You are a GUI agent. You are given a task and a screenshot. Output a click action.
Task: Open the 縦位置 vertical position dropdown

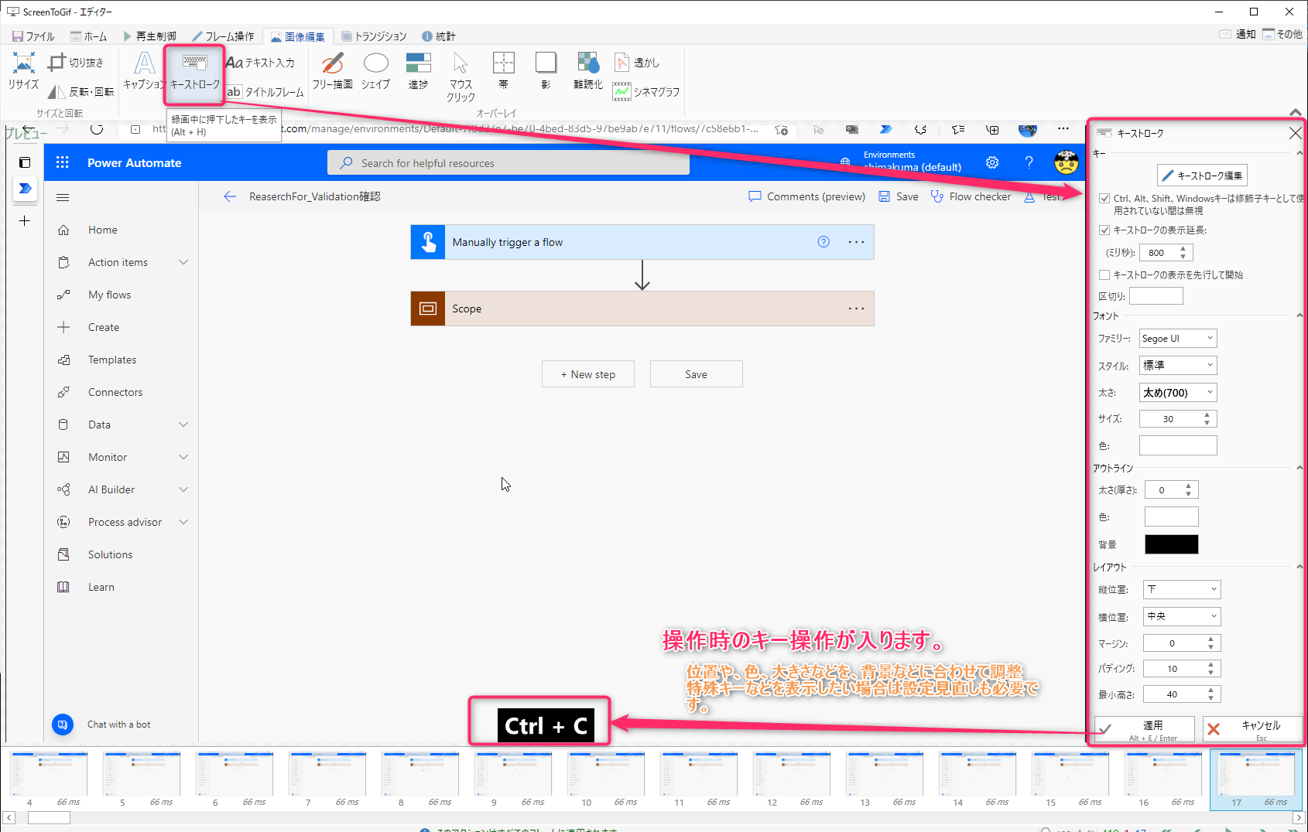tap(1182, 589)
